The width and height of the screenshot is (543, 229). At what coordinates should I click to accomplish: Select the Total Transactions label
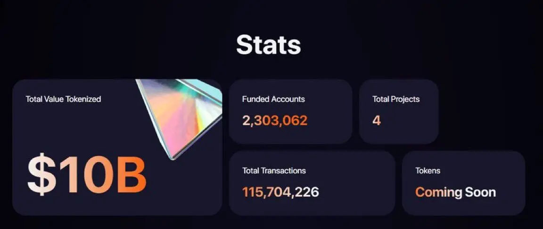pyautogui.click(x=274, y=170)
